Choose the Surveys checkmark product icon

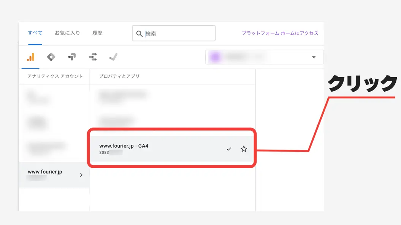point(113,57)
